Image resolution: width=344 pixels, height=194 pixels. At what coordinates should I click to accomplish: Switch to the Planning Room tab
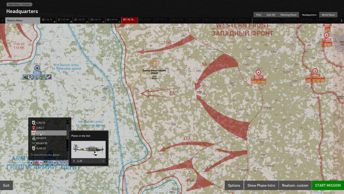coord(288,15)
